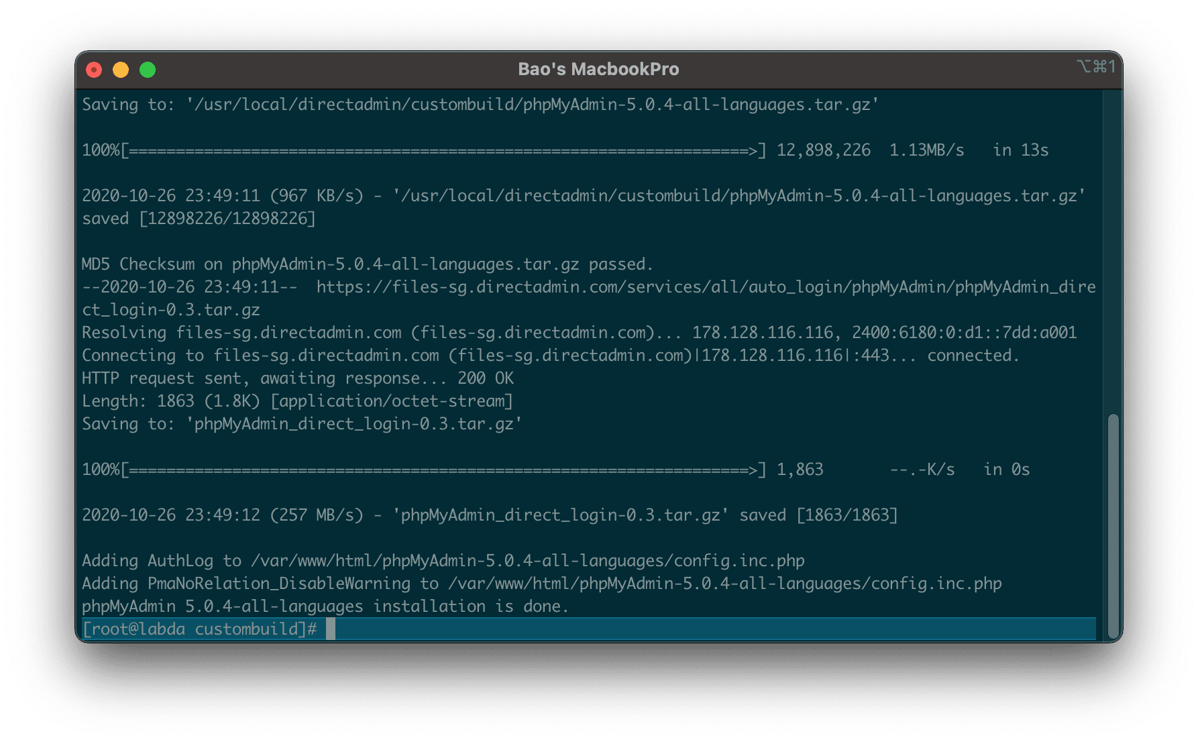This screenshot has height=742, width=1198.
Task: Click the 'Connecting to files-sg.directadmin.com' line
Action: (550, 356)
